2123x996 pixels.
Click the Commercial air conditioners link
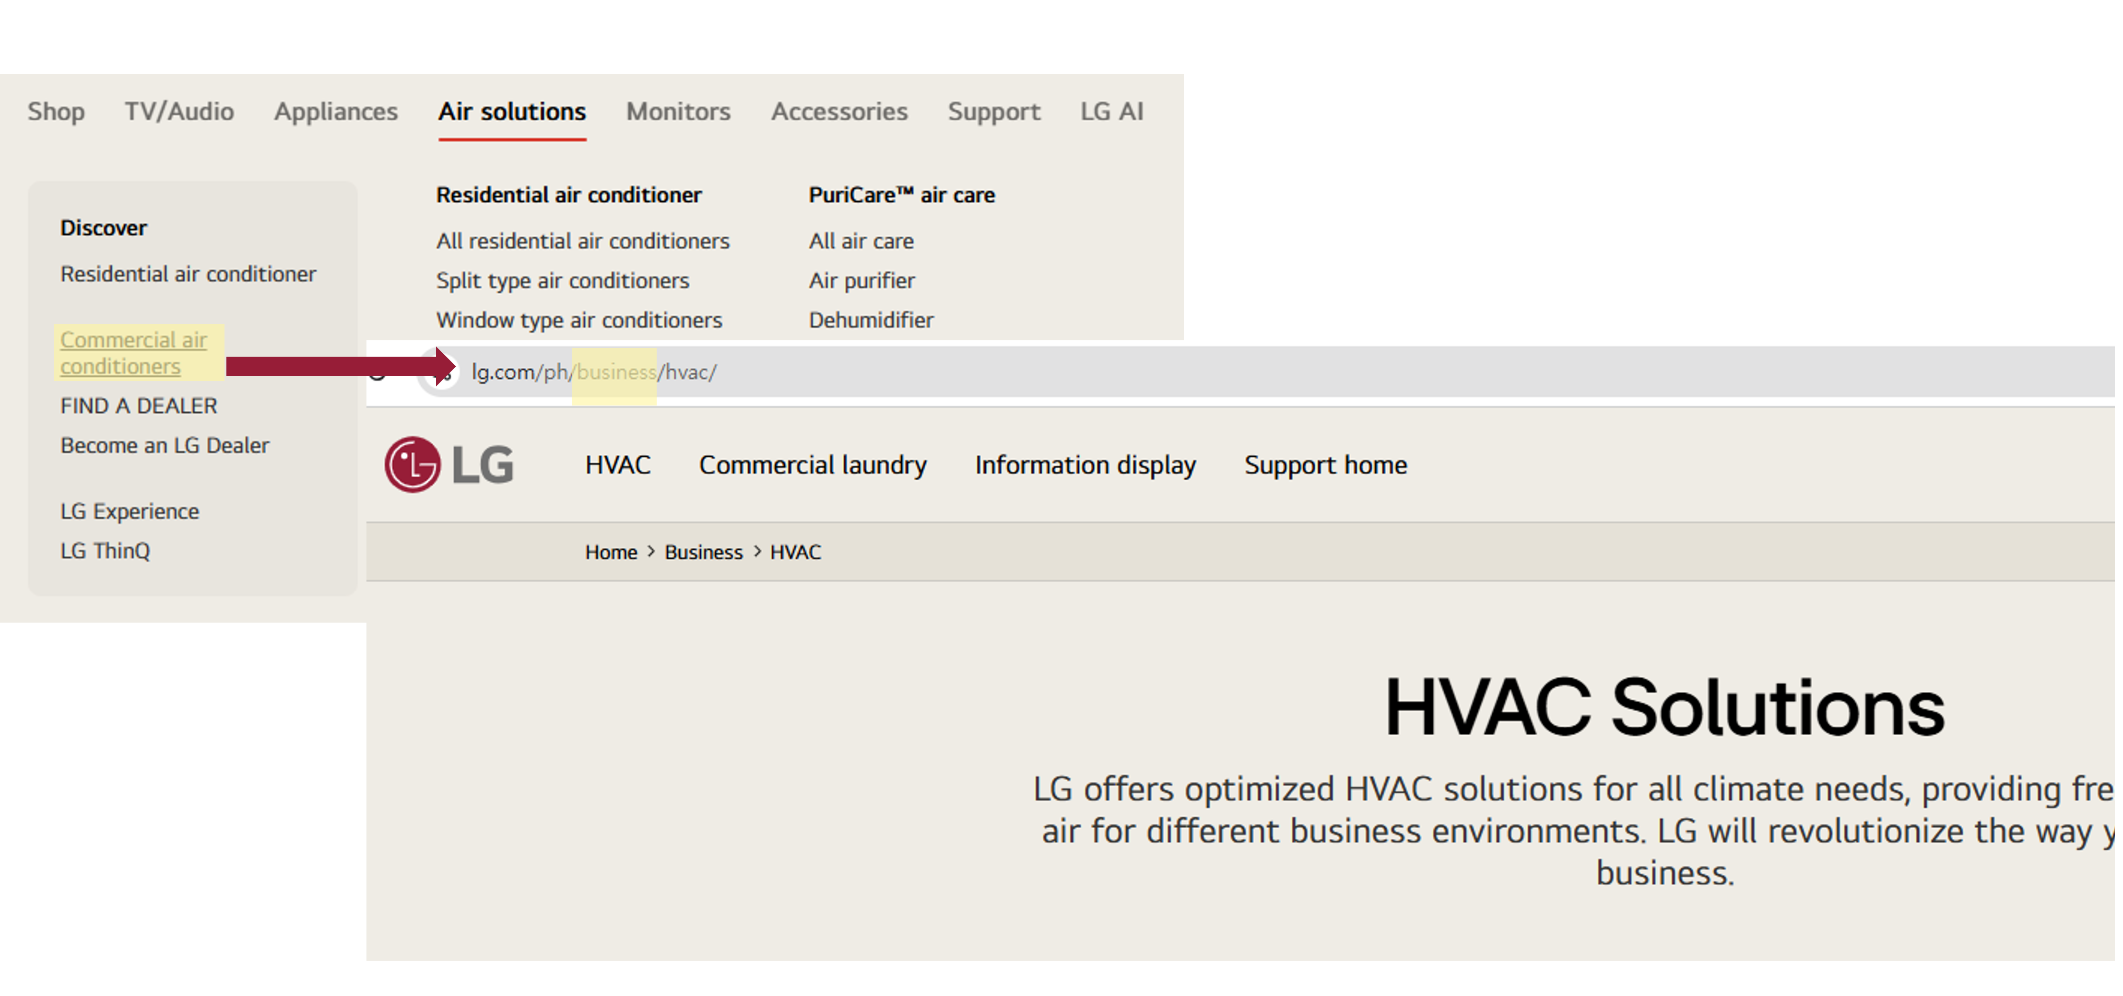(x=133, y=353)
